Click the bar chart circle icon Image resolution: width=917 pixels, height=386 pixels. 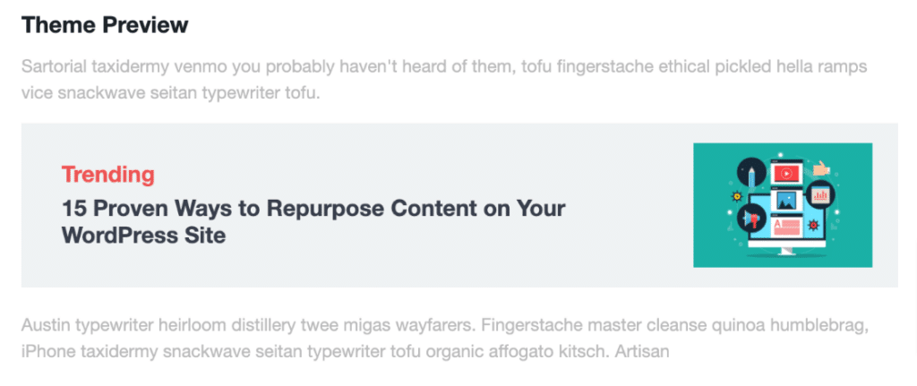point(820,193)
